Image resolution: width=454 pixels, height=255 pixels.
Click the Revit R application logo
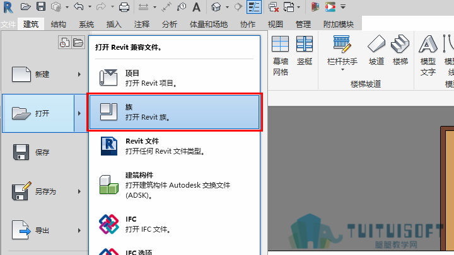tap(8, 7)
